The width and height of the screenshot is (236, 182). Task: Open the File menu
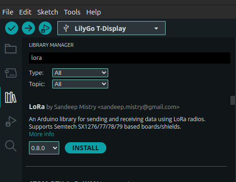8,12
